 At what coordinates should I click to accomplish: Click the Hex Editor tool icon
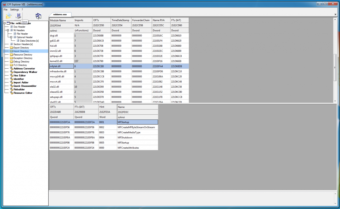click(11, 75)
